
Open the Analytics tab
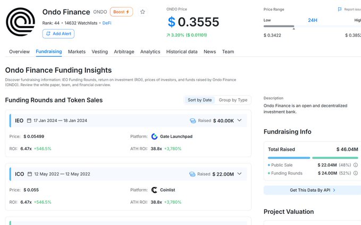(x=150, y=51)
